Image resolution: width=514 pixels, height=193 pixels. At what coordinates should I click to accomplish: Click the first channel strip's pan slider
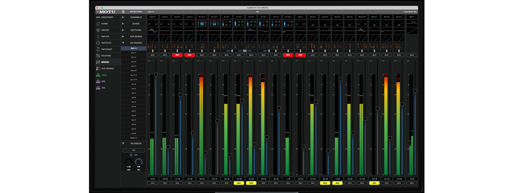tap(153, 51)
